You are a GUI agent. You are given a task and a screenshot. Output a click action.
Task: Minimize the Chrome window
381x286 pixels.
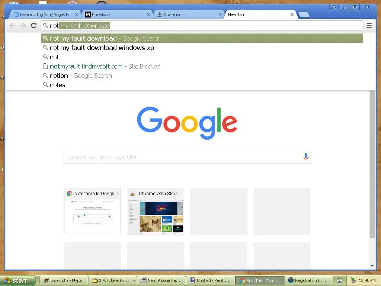pyautogui.click(x=345, y=7)
